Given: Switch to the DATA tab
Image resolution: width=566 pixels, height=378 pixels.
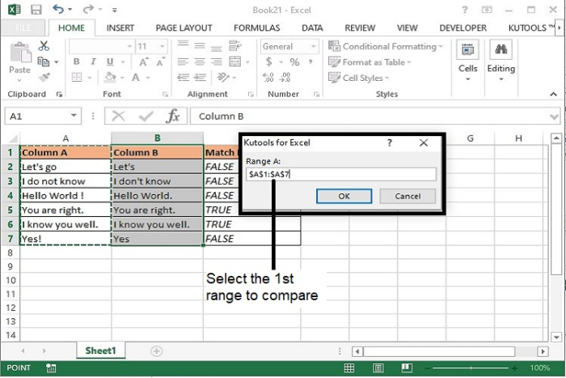Looking at the screenshot, I should coord(312,28).
